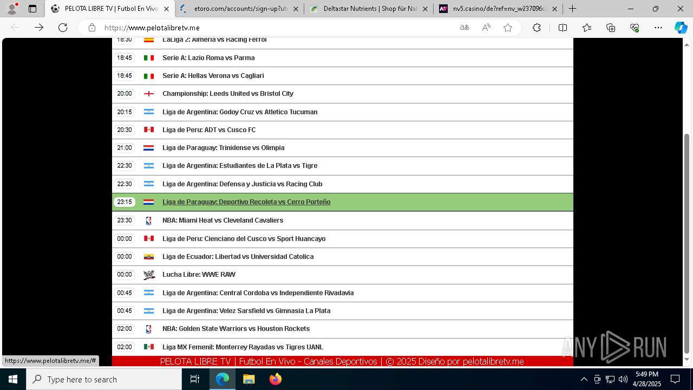The height and width of the screenshot is (390, 693).
Task: Open the Edge profile icon
Action: [x=12, y=9]
